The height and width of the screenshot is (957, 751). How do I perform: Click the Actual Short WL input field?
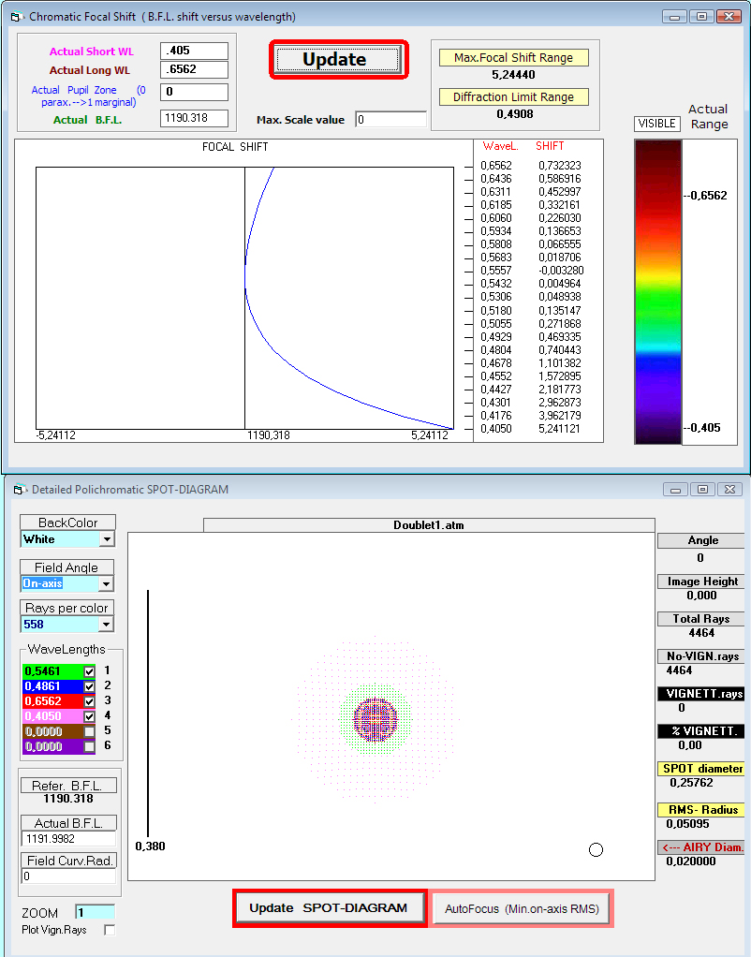(x=194, y=51)
